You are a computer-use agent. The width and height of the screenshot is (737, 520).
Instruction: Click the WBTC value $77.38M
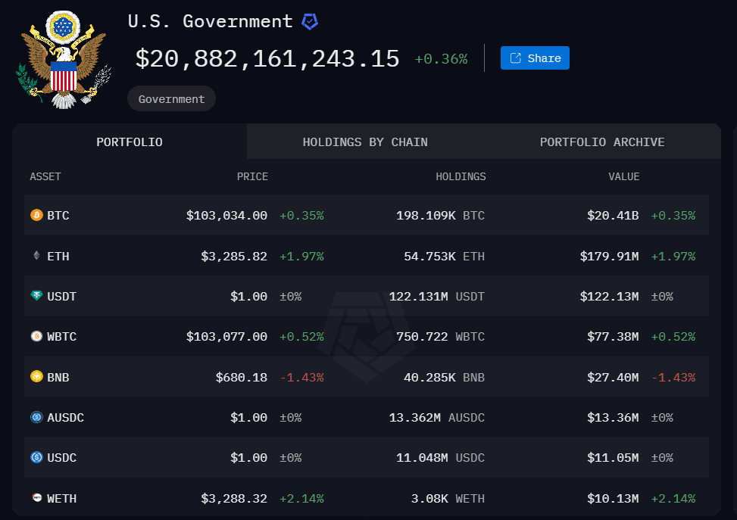[x=613, y=337]
